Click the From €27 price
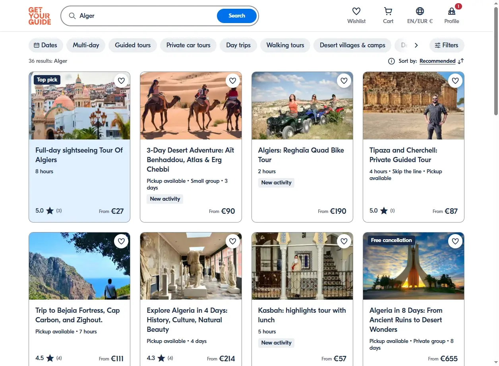The height and width of the screenshot is (366, 499). (111, 211)
